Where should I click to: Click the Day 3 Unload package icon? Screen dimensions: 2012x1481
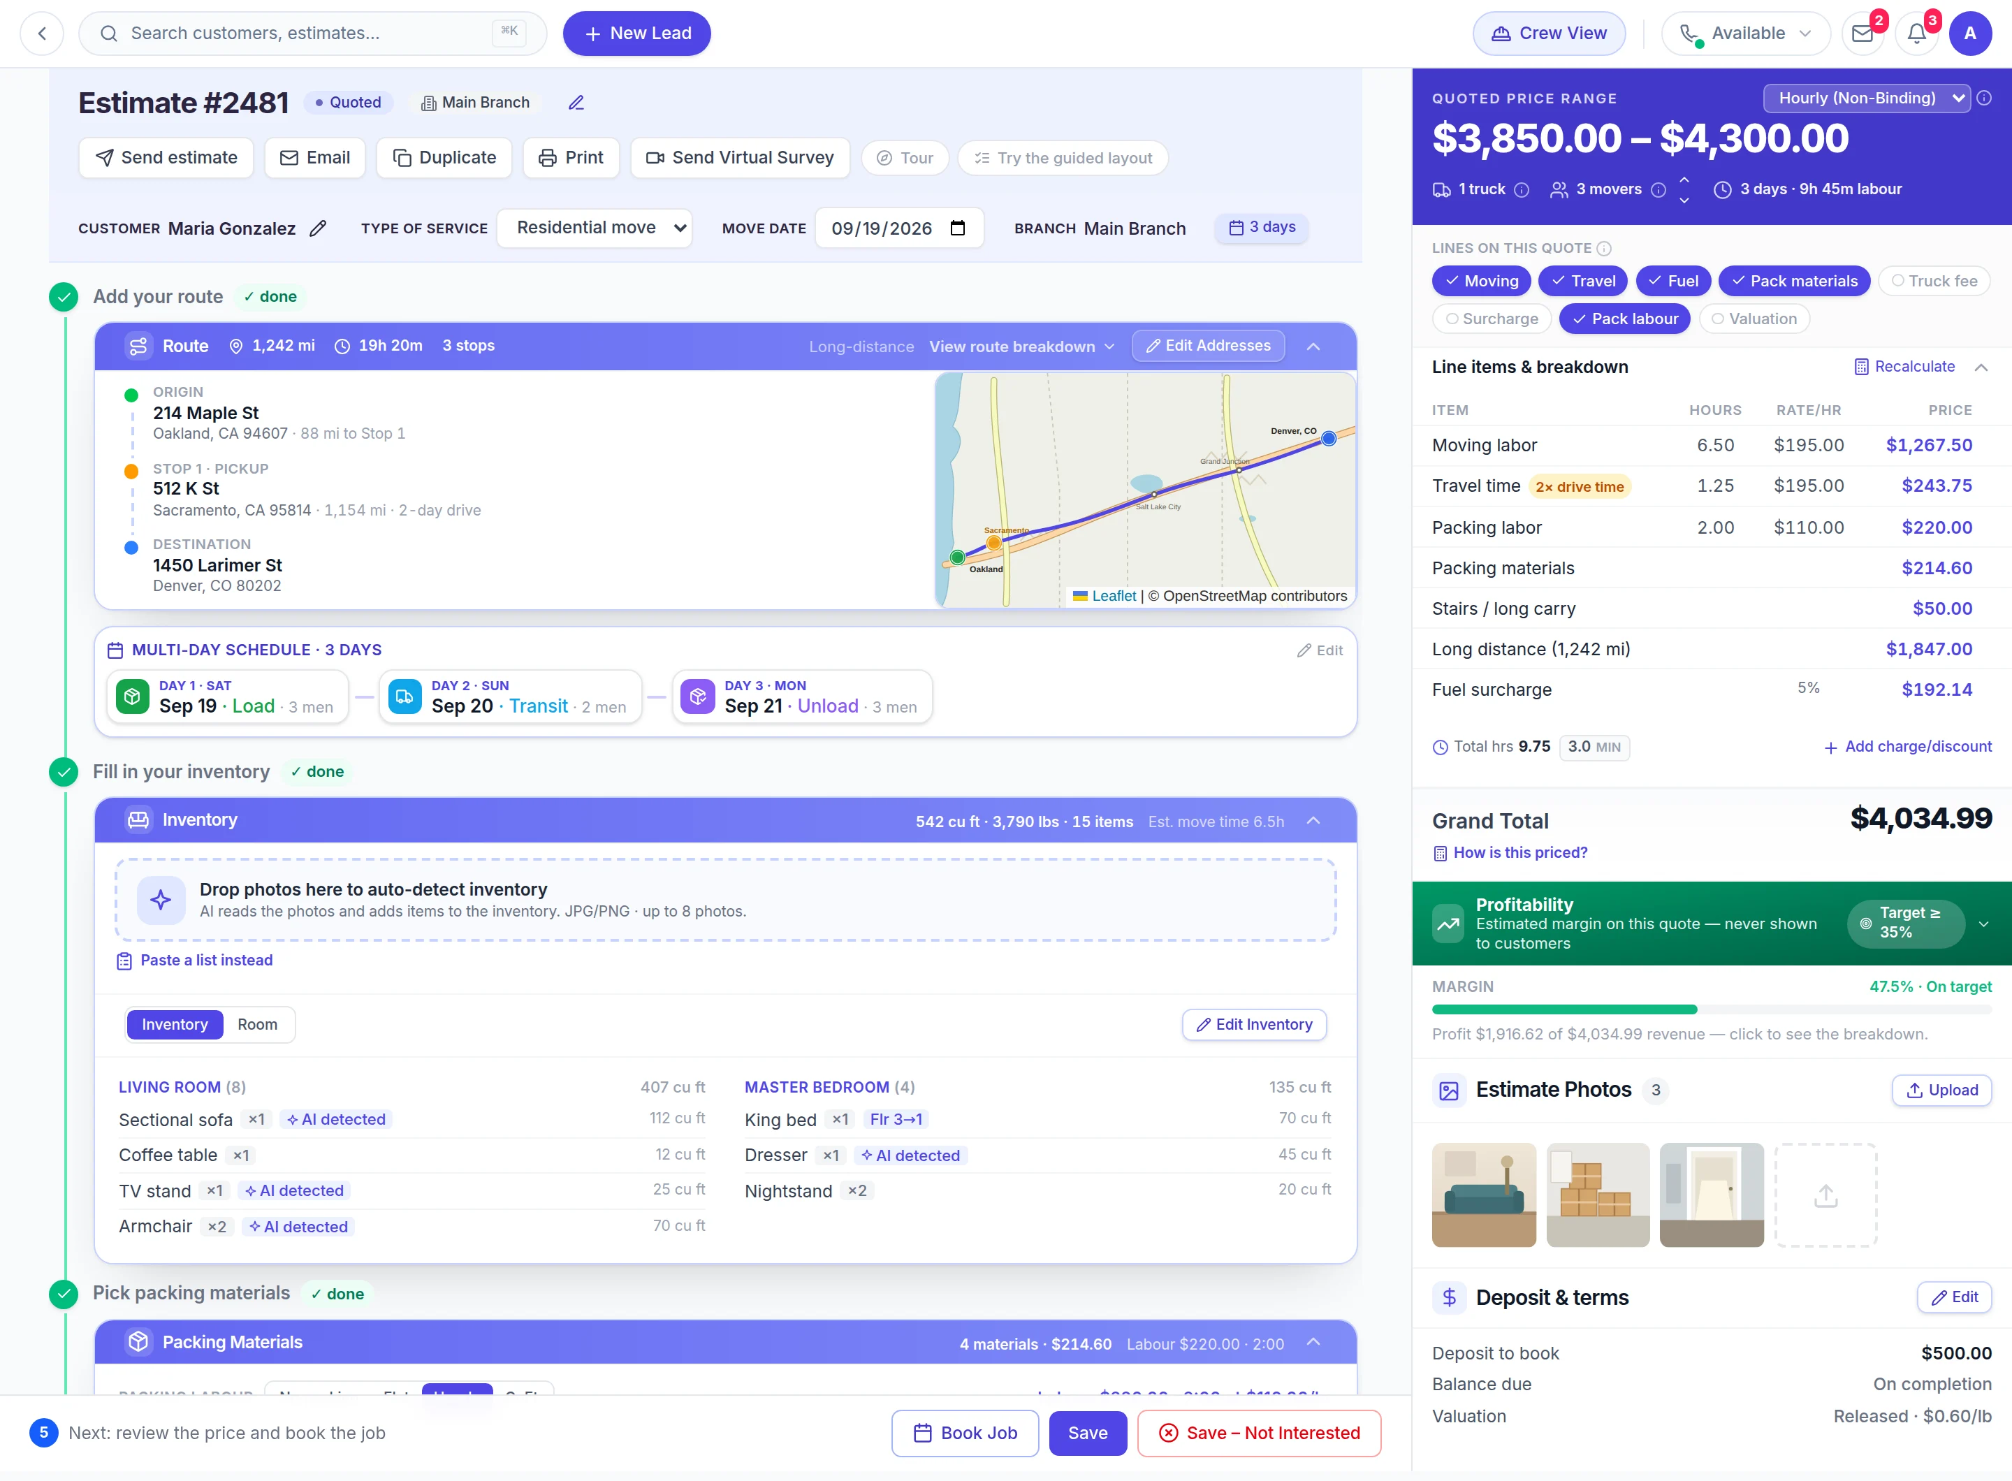point(698,696)
